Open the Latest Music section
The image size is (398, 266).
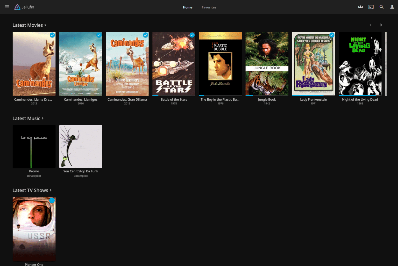coord(28,118)
